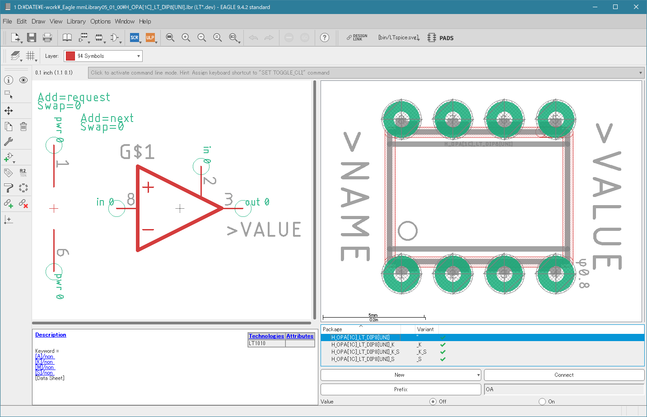Open the Layer dropdown showing 94 Symbols
The image size is (647, 417).
[103, 56]
